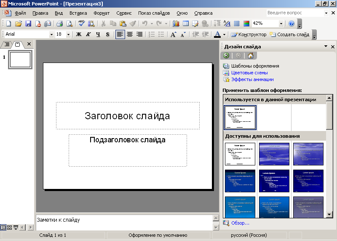Increase font size with large A
Screen dimensions: 337x241
174,34
